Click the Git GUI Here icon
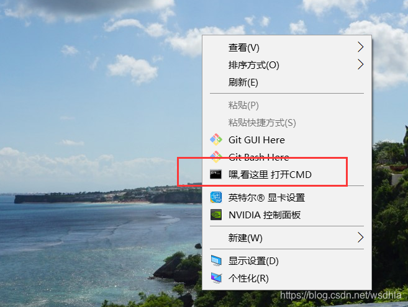 [216, 140]
